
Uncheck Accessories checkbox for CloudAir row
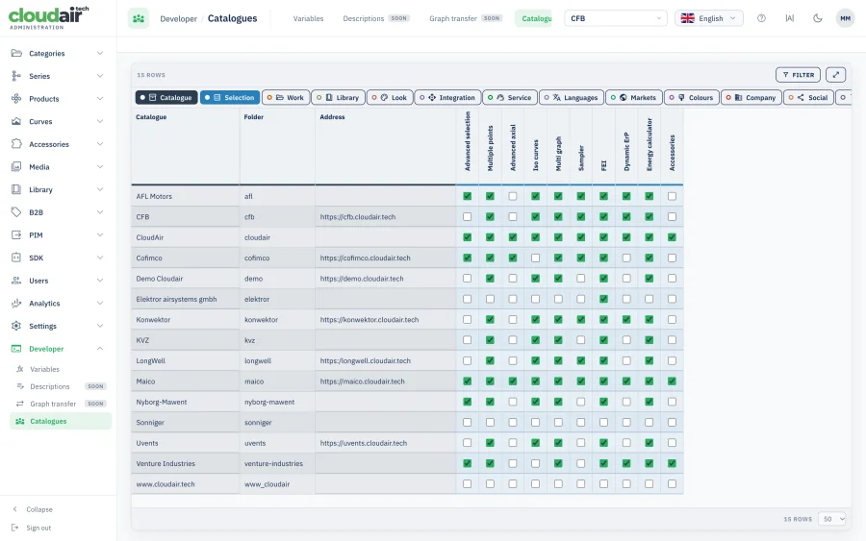(x=672, y=237)
